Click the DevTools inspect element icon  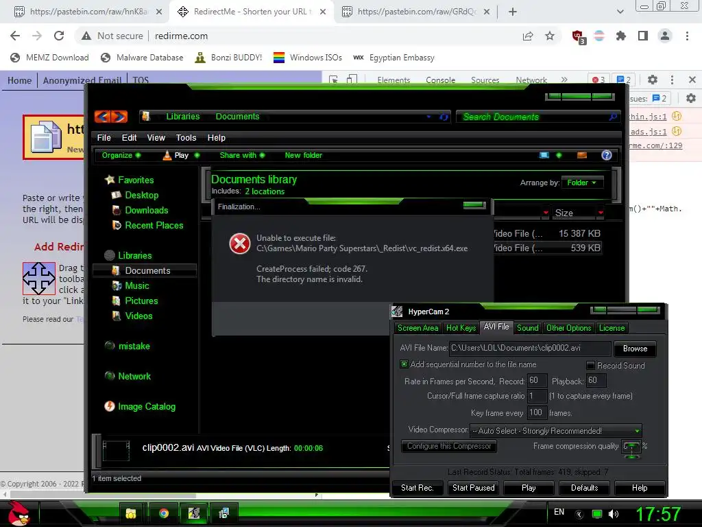click(x=333, y=80)
